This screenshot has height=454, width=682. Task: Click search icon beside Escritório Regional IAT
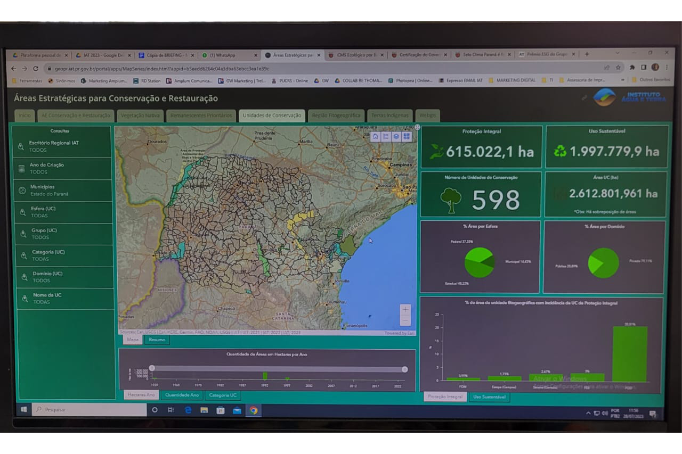(21, 146)
